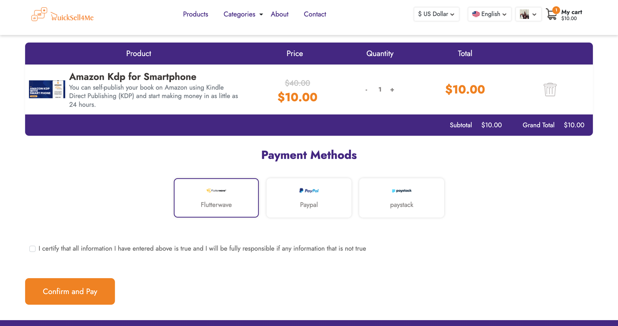Open the shopping cart icon
This screenshot has height=326, width=618.
[x=552, y=15]
